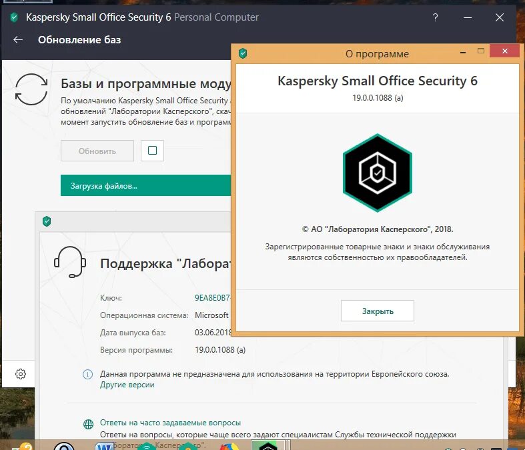Screen dimensions: 525x450
Task: Open settings via the gear icon
Action: coord(21,374)
